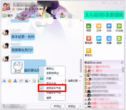
Task: Click the handwriting note bubble icon
Action: (21, 81)
